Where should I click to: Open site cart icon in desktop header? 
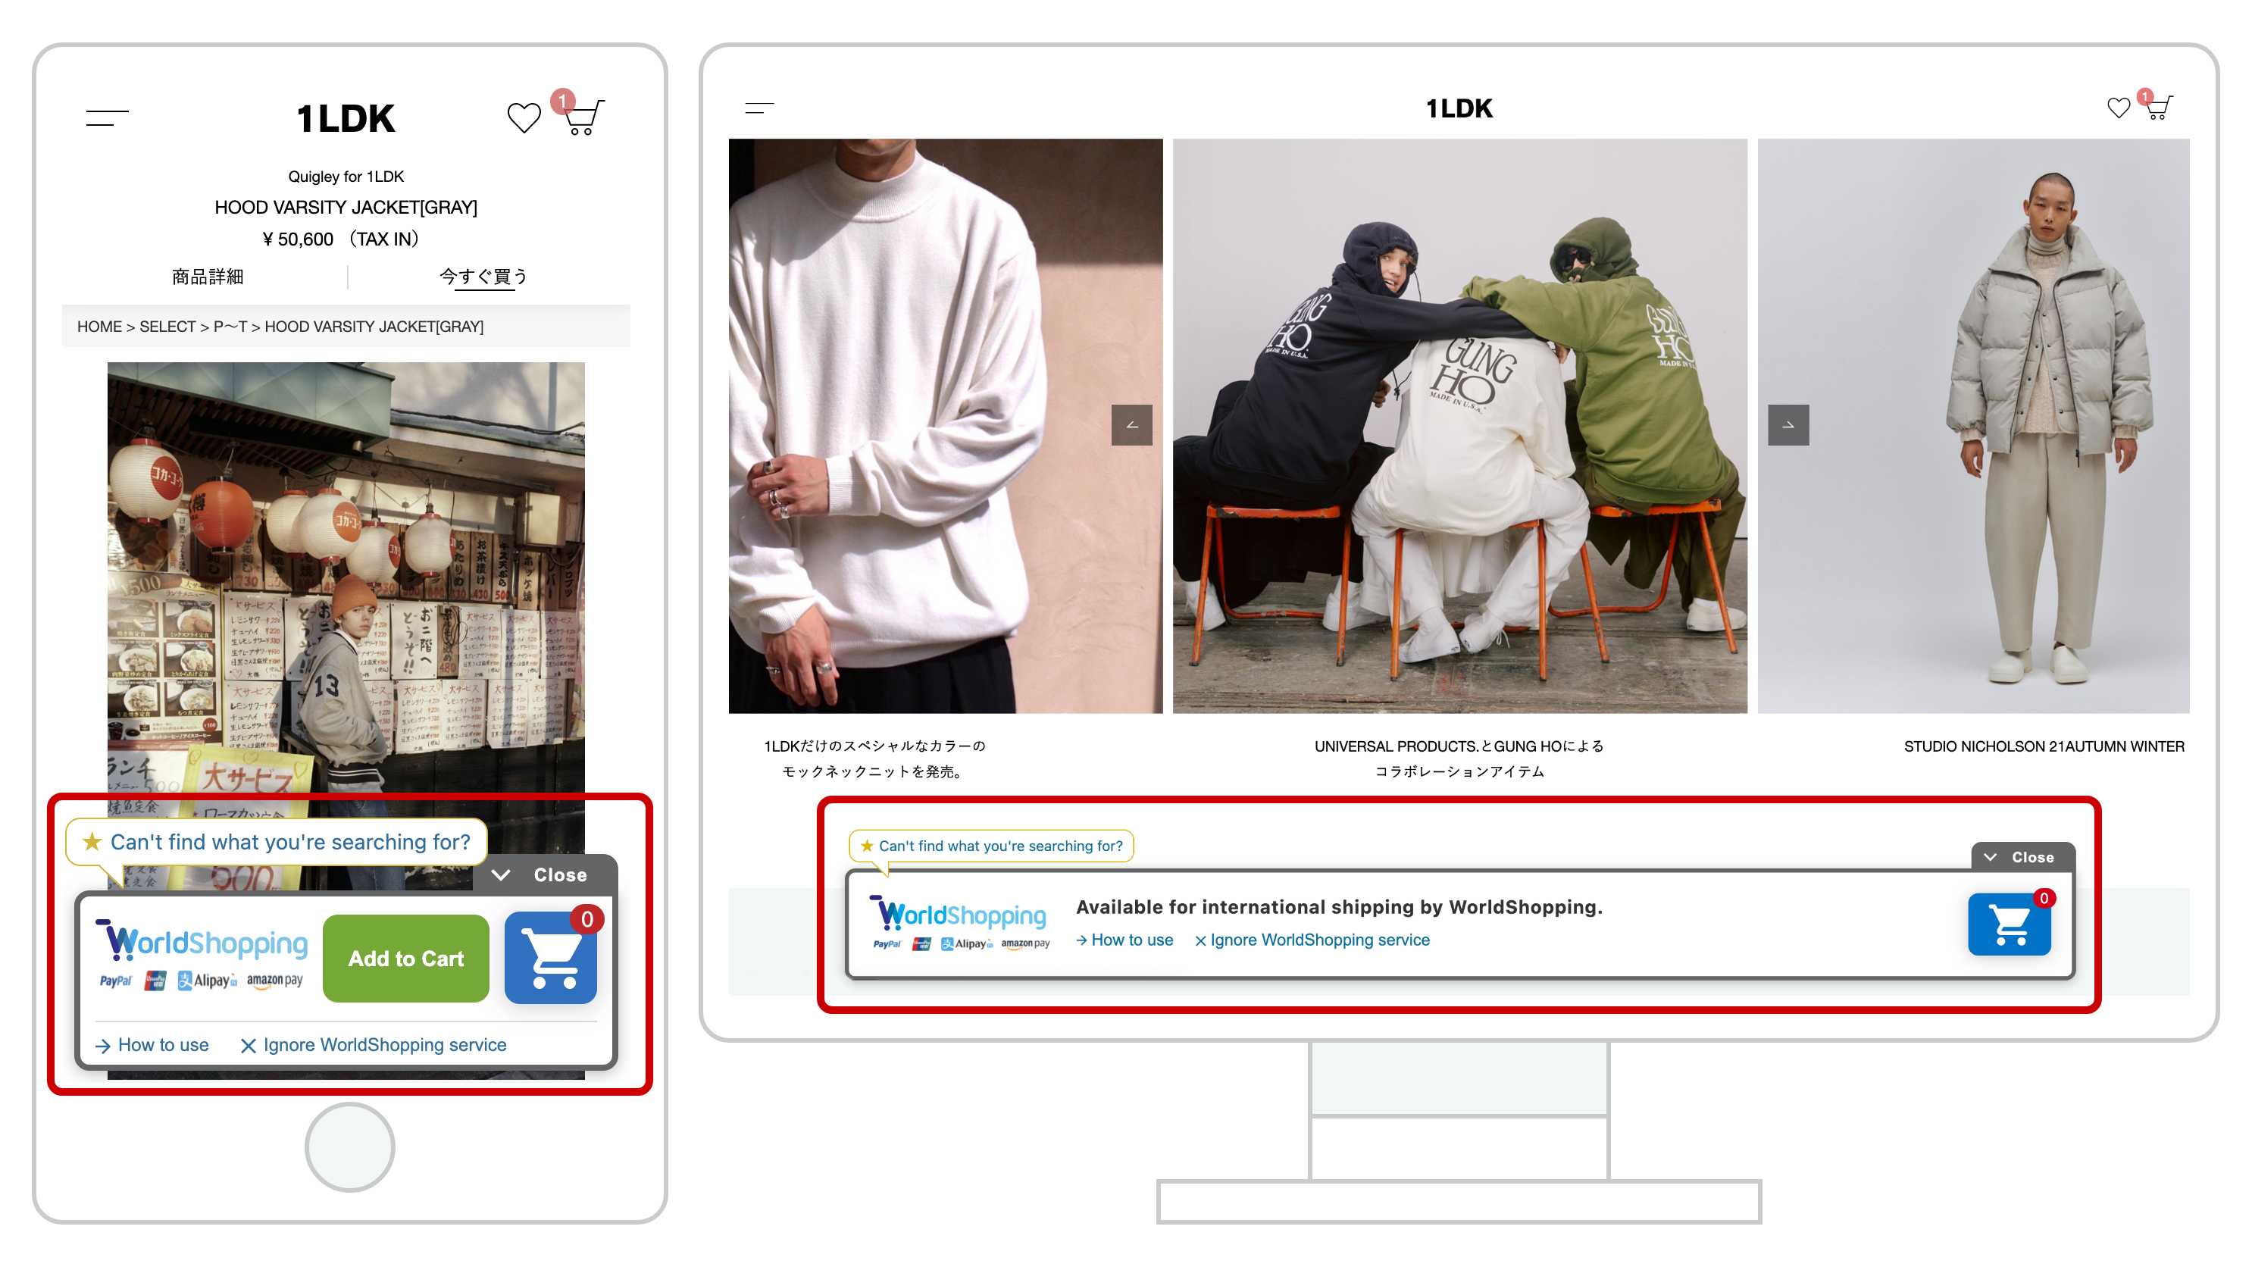(2159, 108)
